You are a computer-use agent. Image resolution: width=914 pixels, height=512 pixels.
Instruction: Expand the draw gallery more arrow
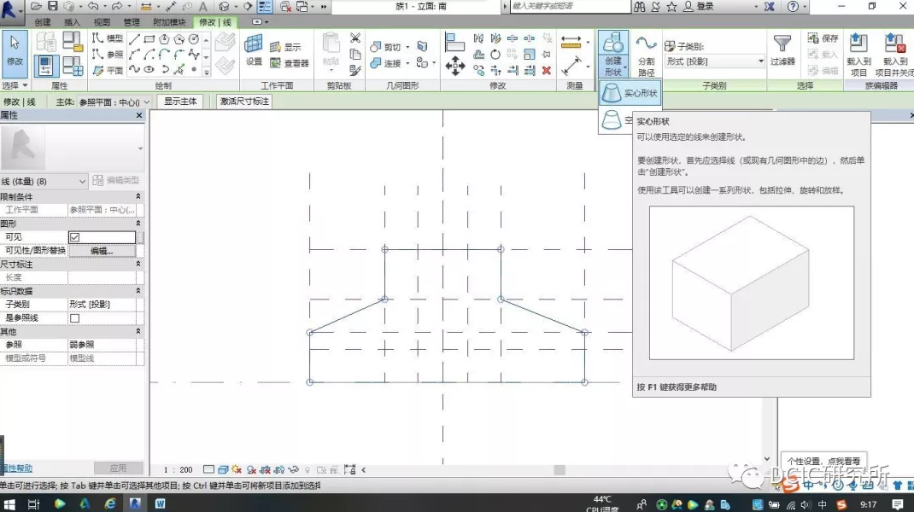[x=207, y=73]
